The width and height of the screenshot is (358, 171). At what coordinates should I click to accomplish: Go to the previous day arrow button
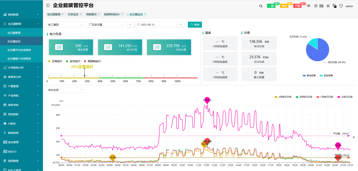coord(131,25)
